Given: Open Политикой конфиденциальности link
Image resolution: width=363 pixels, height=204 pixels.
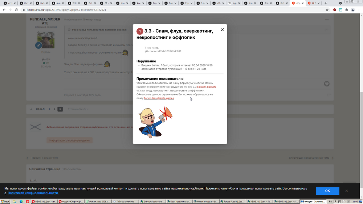Looking at the screenshot, I should 33,193.
